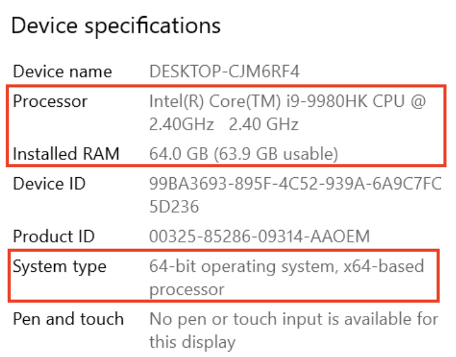Click the System type label
456x357 pixels.
[60, 266]
